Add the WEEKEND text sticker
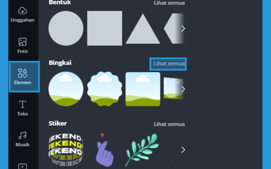The height and width of the screenshot is (169, 271). click(x=66, y=150)
